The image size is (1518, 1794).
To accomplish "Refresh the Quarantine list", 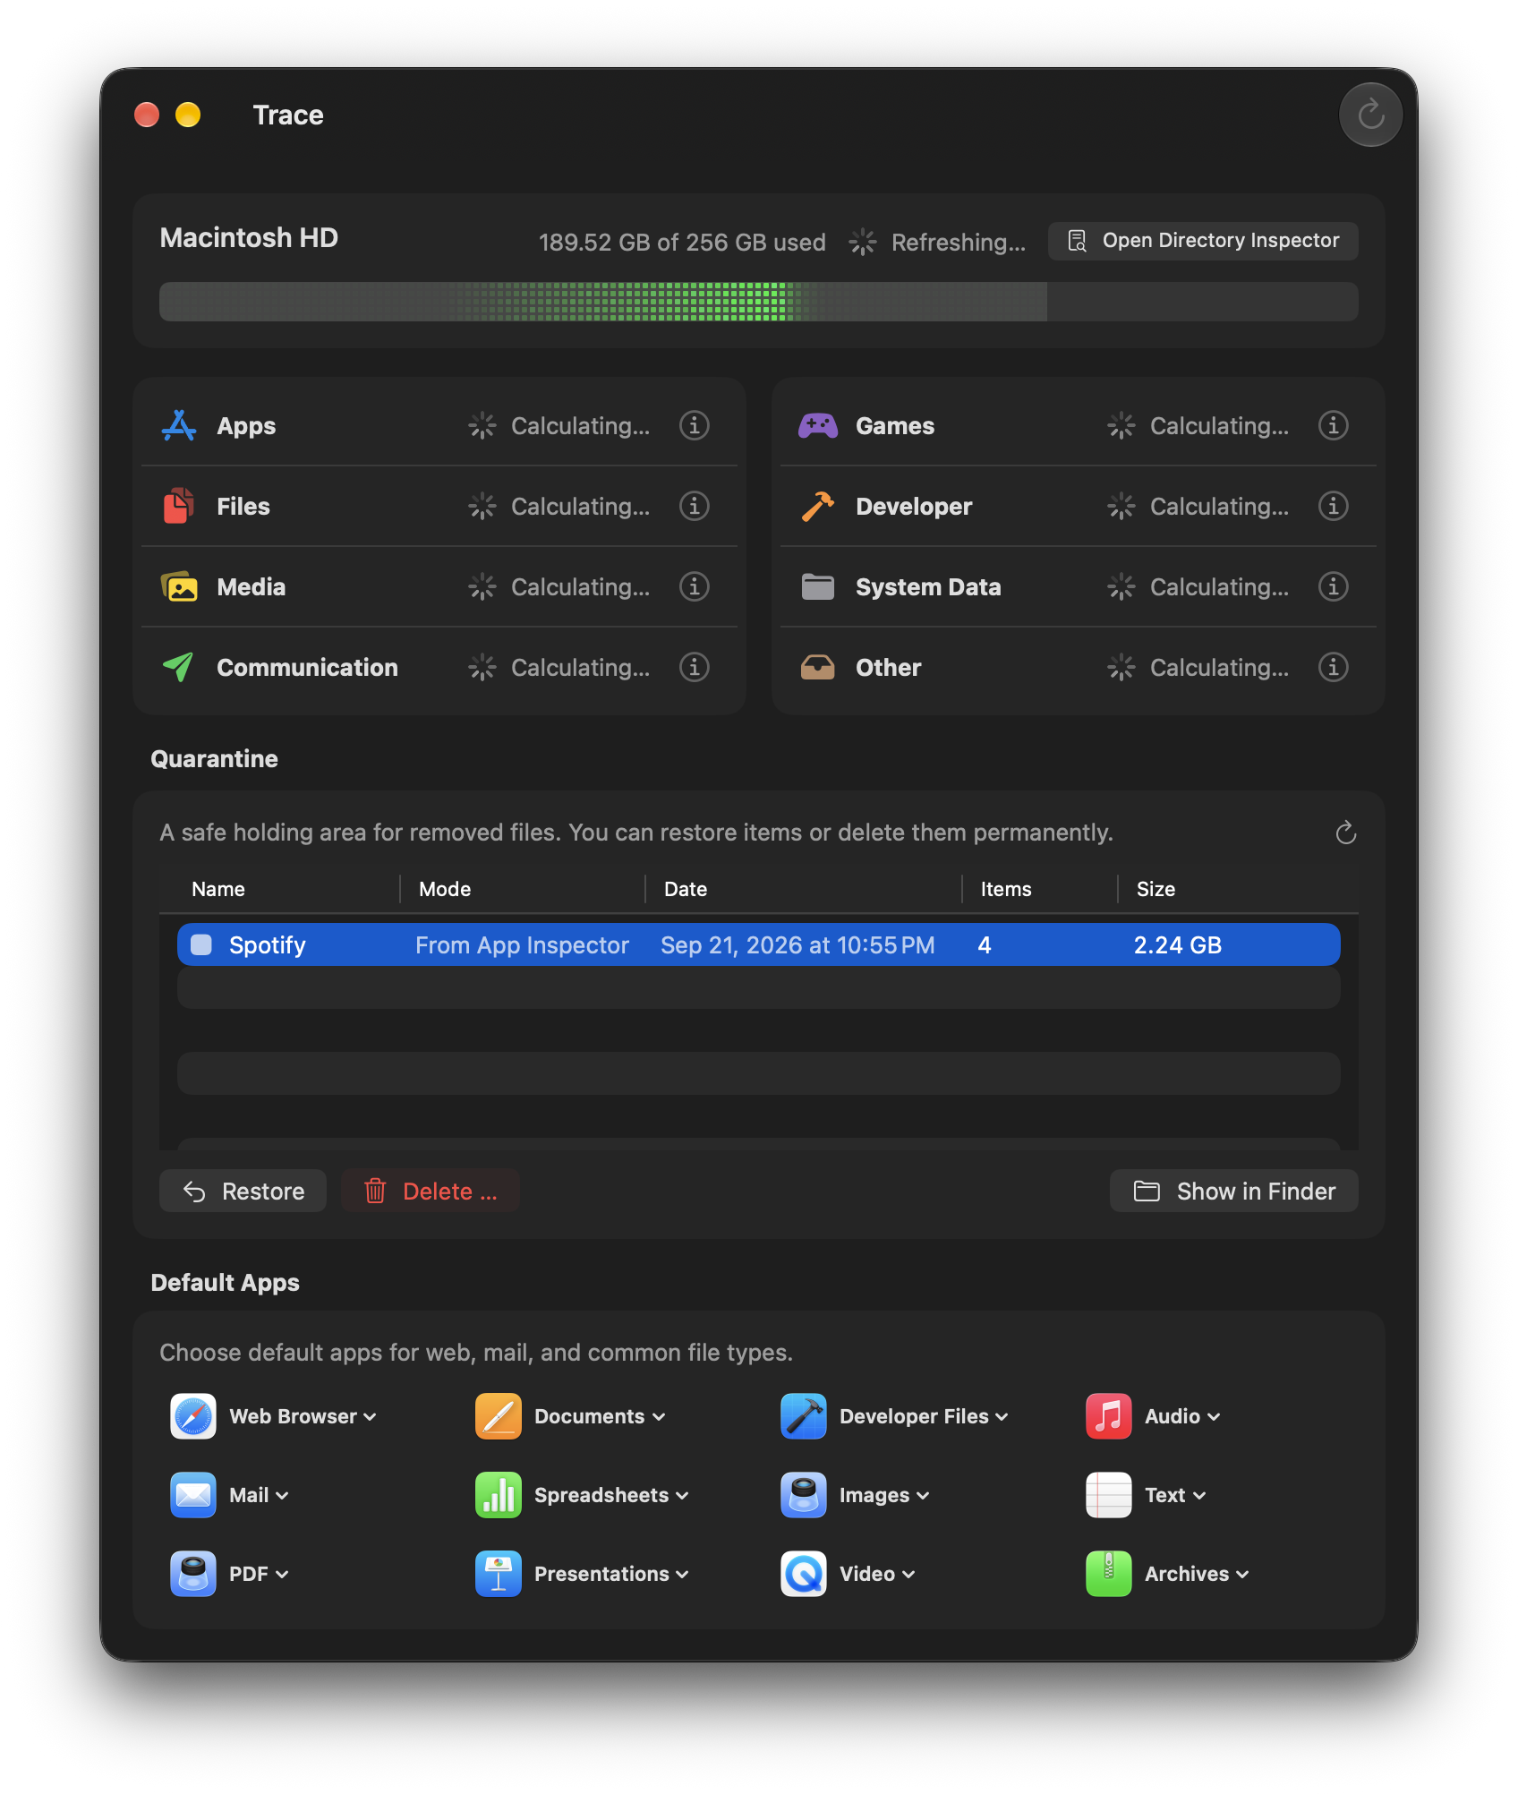I will pos(1345,833).
